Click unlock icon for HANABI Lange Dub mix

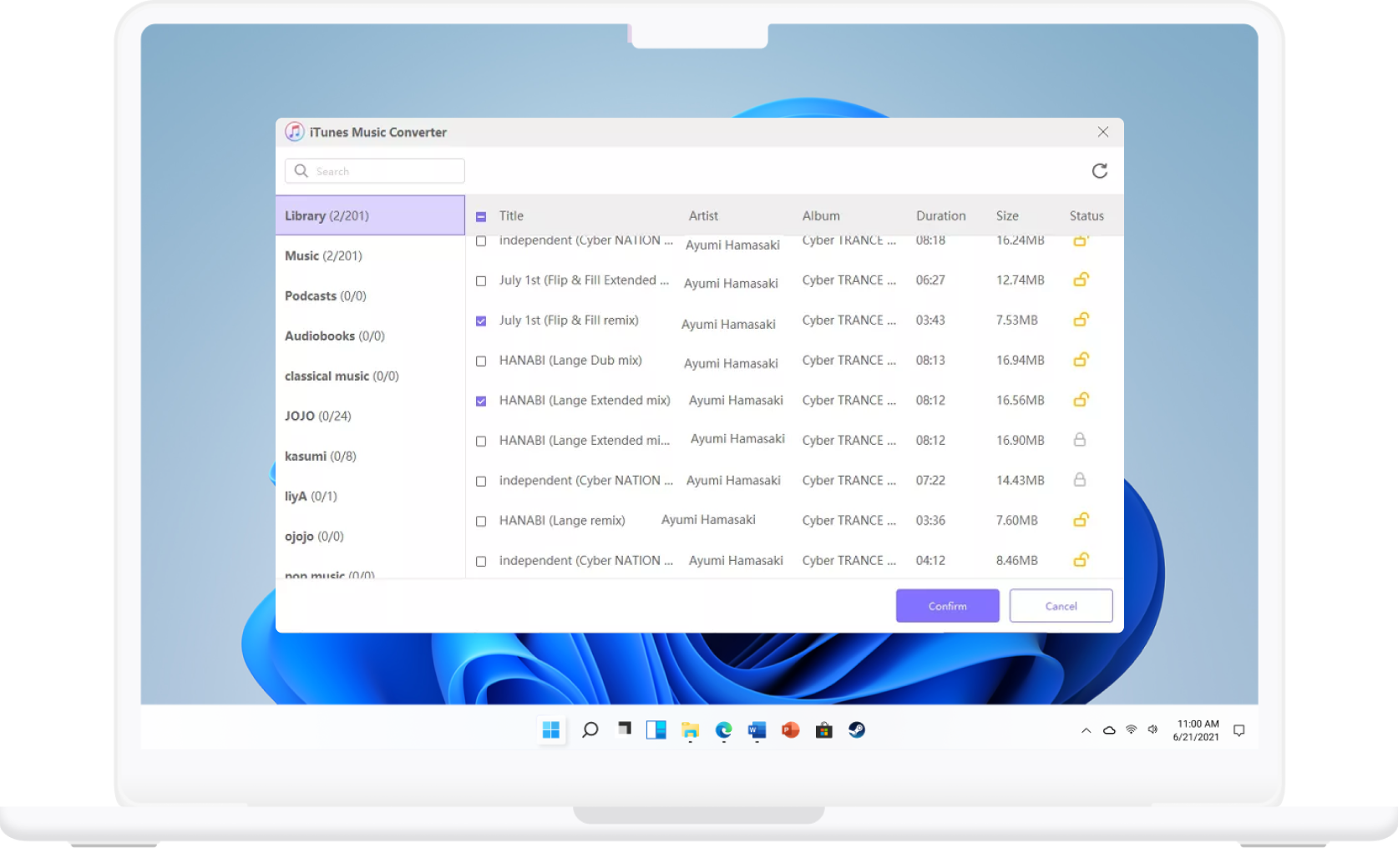1081,360
